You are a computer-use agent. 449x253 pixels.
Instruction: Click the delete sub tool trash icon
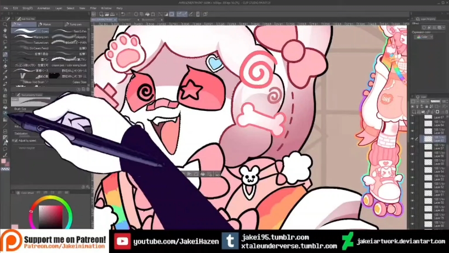[88, 89]
